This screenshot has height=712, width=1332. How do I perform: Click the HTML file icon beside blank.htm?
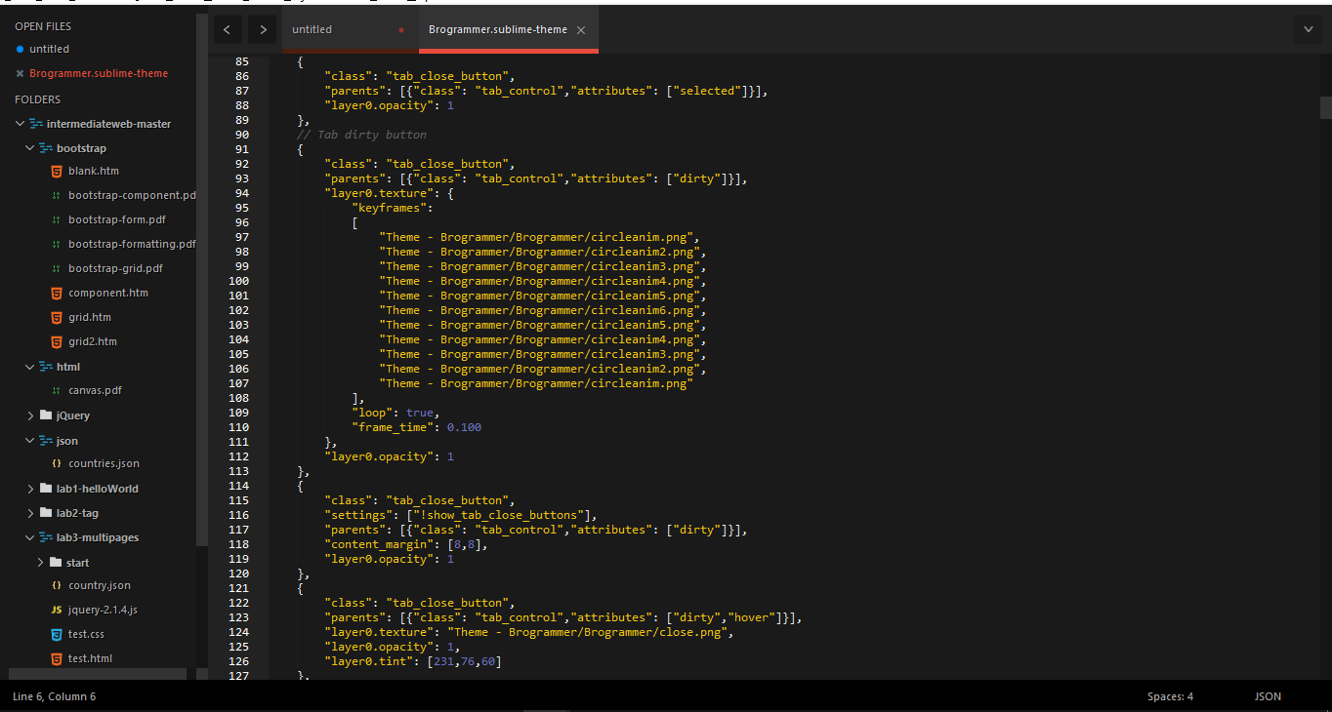click(x=56, y=171)
